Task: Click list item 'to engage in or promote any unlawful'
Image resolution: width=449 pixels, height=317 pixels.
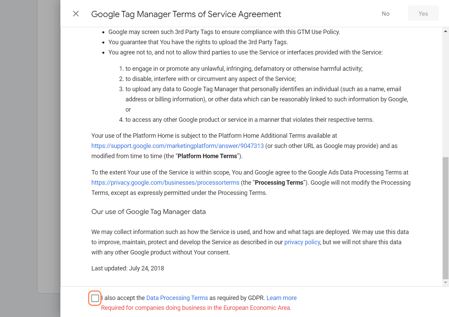Action: [x=244, y=69]
